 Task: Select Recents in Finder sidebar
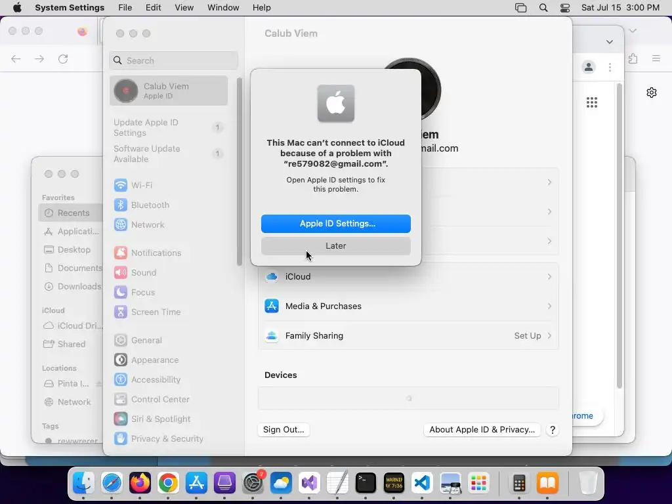tap(71, 213)
